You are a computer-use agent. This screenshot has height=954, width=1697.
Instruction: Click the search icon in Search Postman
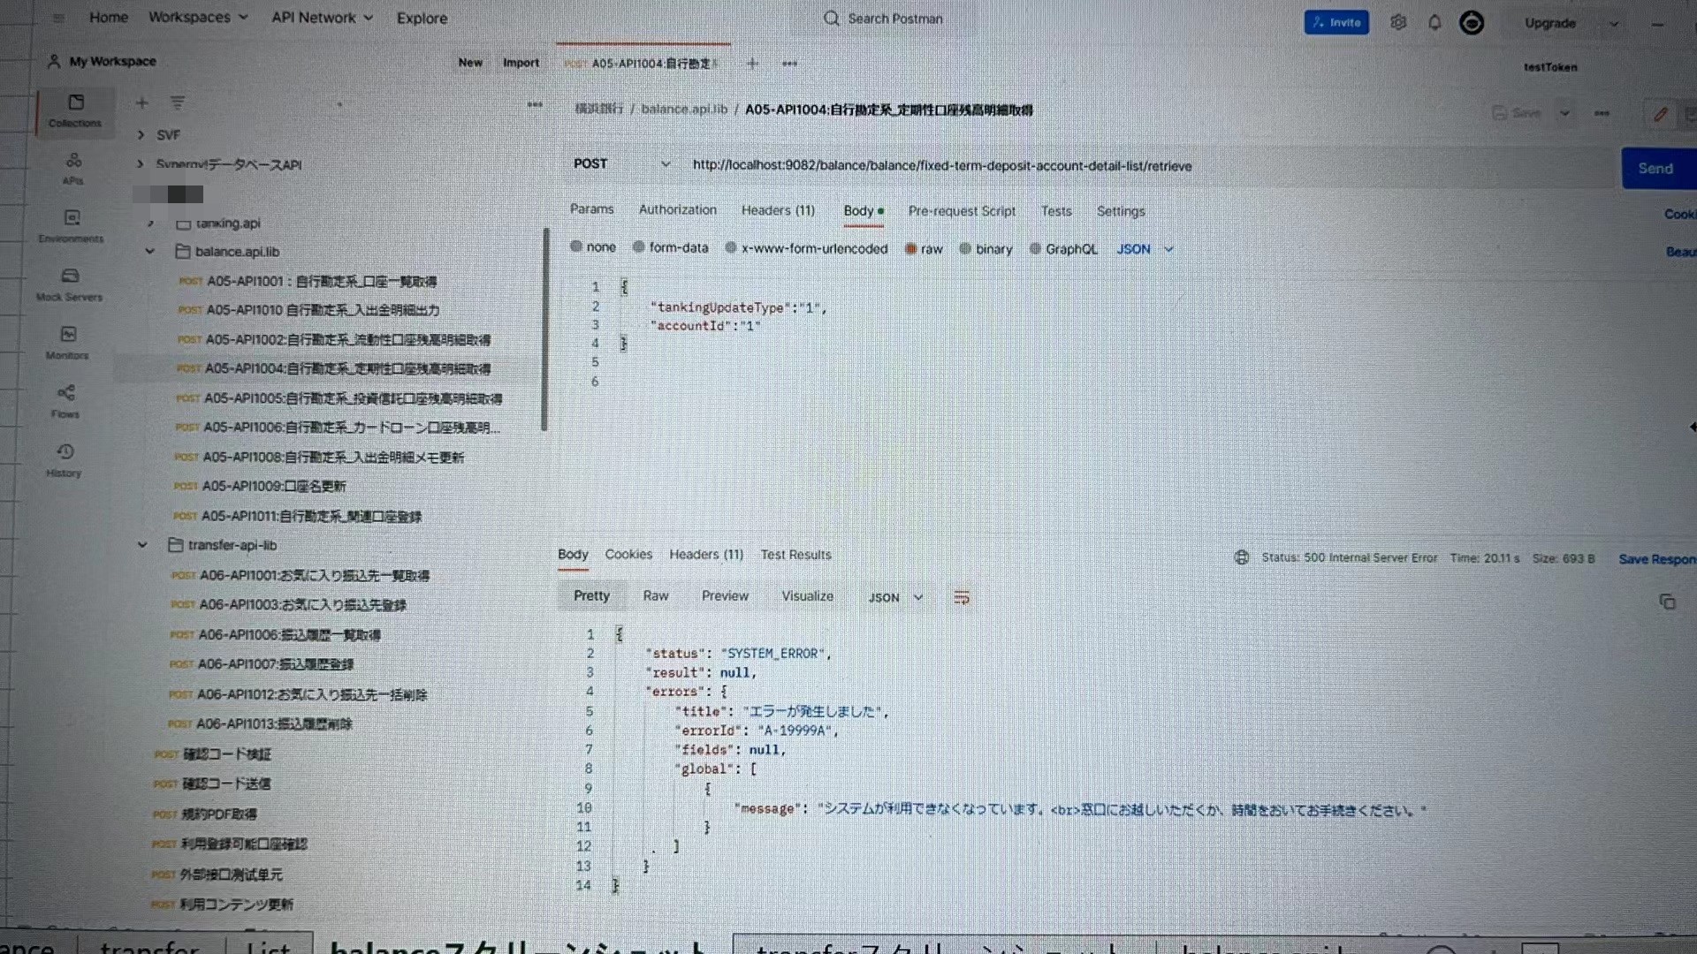coord(831,19)
